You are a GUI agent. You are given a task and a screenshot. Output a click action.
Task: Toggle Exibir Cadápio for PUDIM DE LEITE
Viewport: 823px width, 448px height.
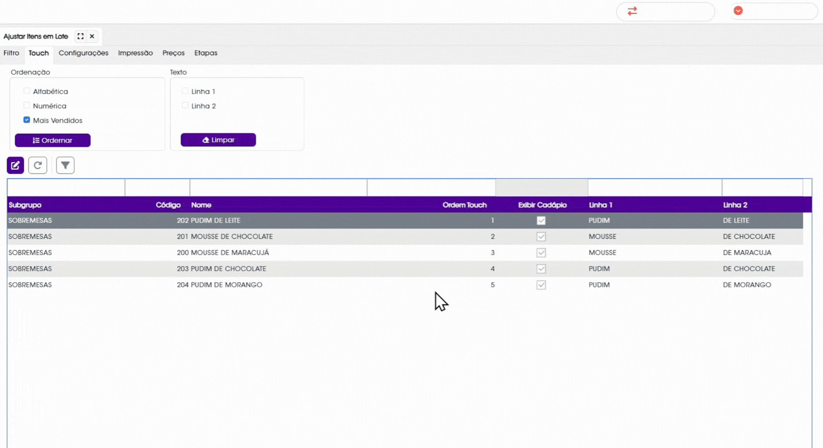(x=541, y=221)
